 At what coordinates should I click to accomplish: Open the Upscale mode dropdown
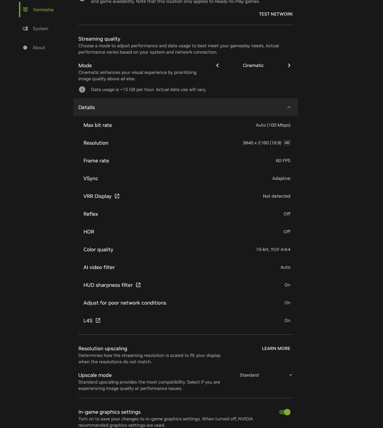pos(266,375)
